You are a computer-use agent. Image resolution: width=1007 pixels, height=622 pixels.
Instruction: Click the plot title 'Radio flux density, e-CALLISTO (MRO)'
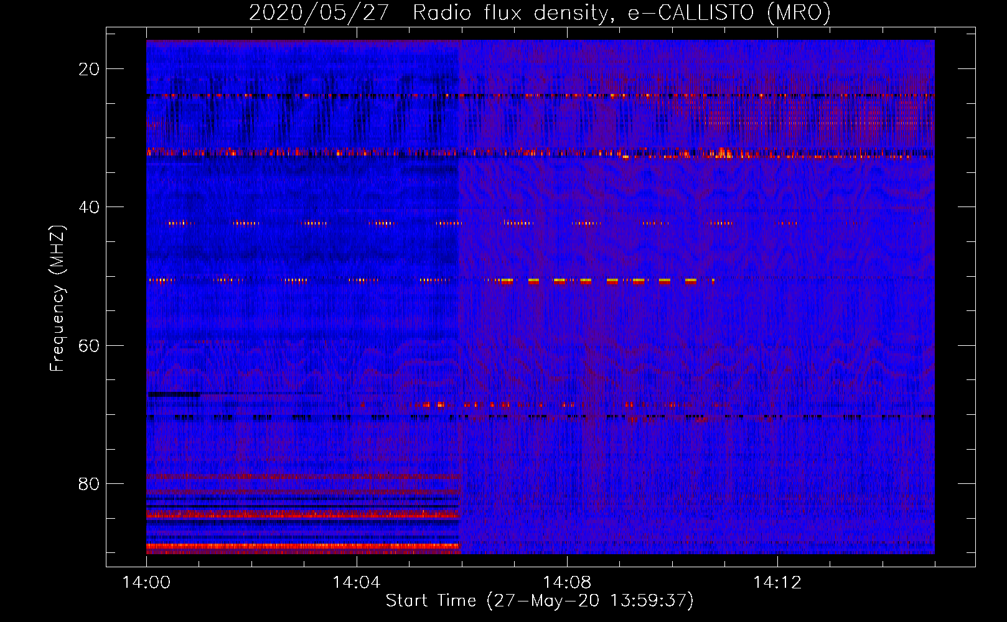point(622,13)
